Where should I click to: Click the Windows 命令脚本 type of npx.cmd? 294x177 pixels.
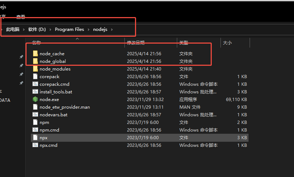click(x=198, y=145)
